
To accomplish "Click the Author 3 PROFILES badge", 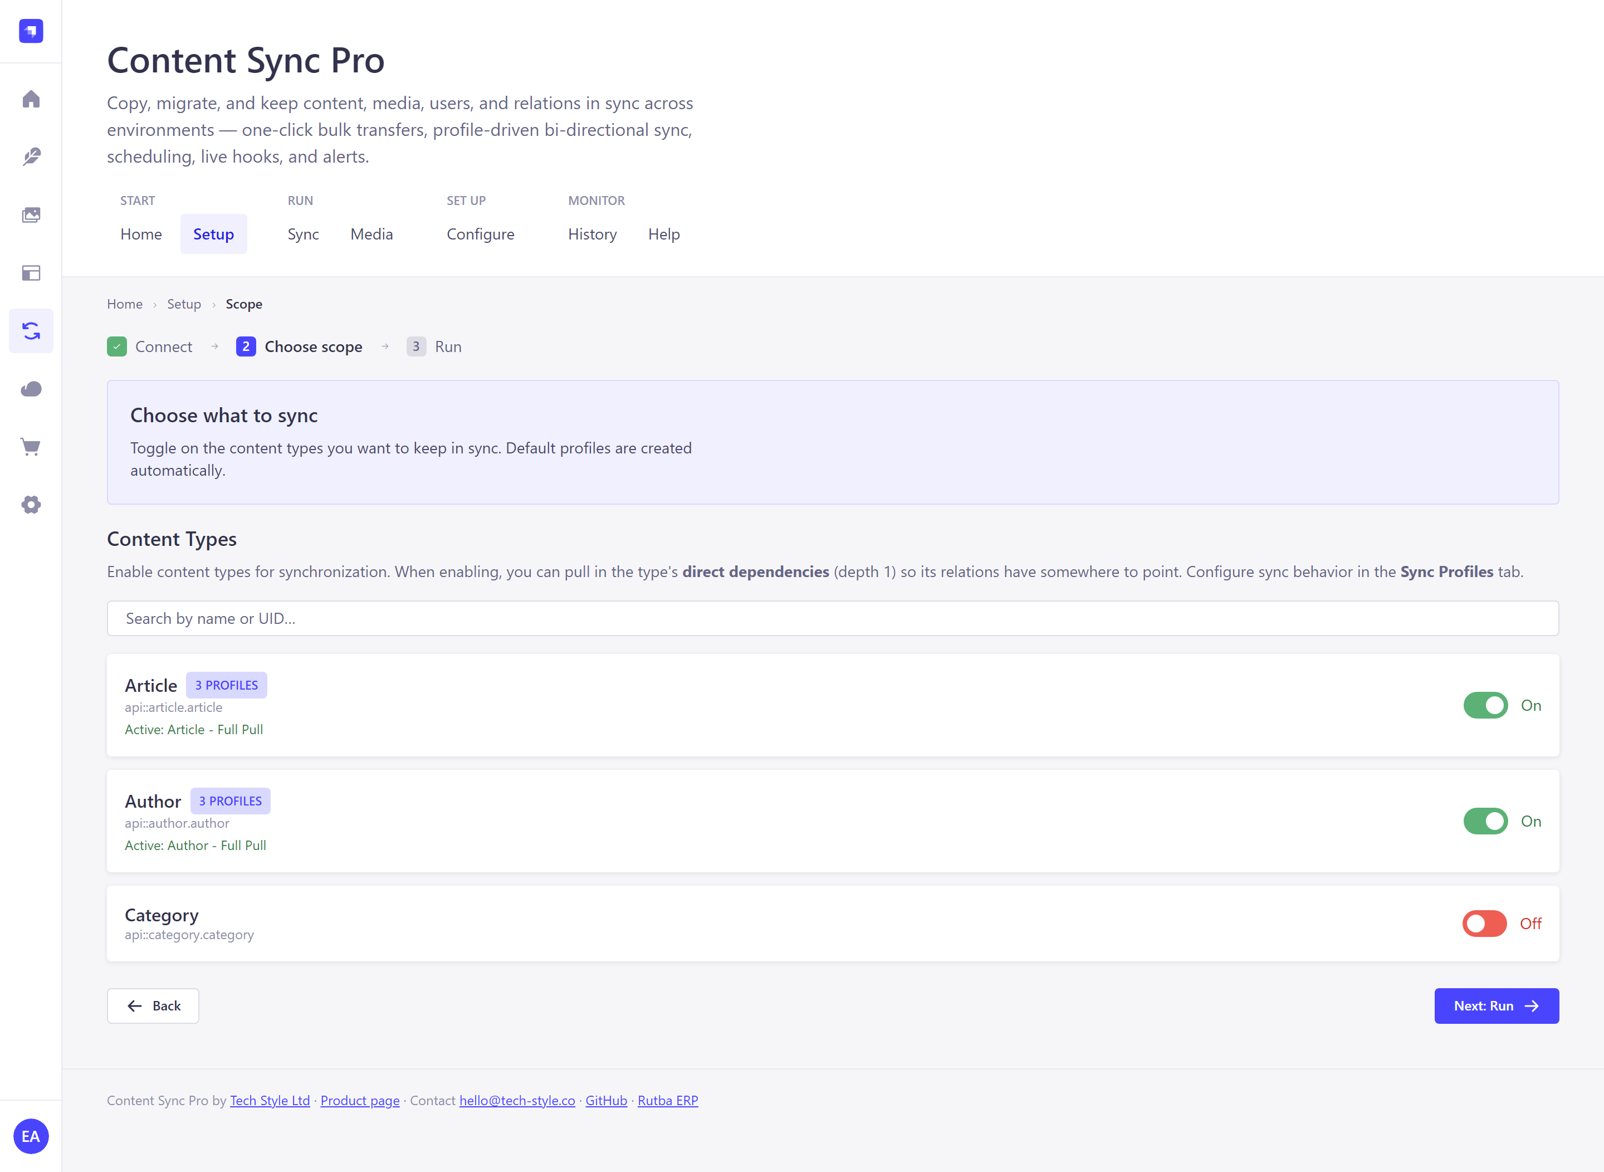I will pos(231,801).
